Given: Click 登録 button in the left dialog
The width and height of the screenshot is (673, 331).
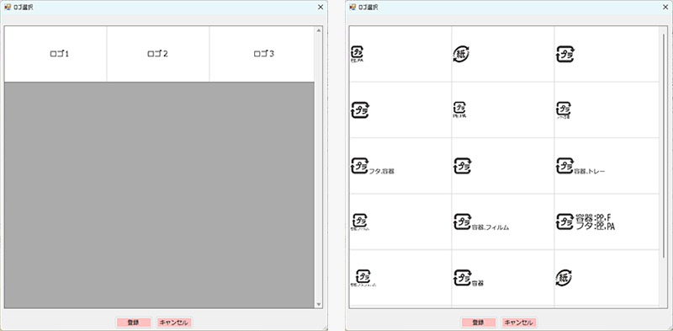Looking at the screenshot, I should coord(134,323).
